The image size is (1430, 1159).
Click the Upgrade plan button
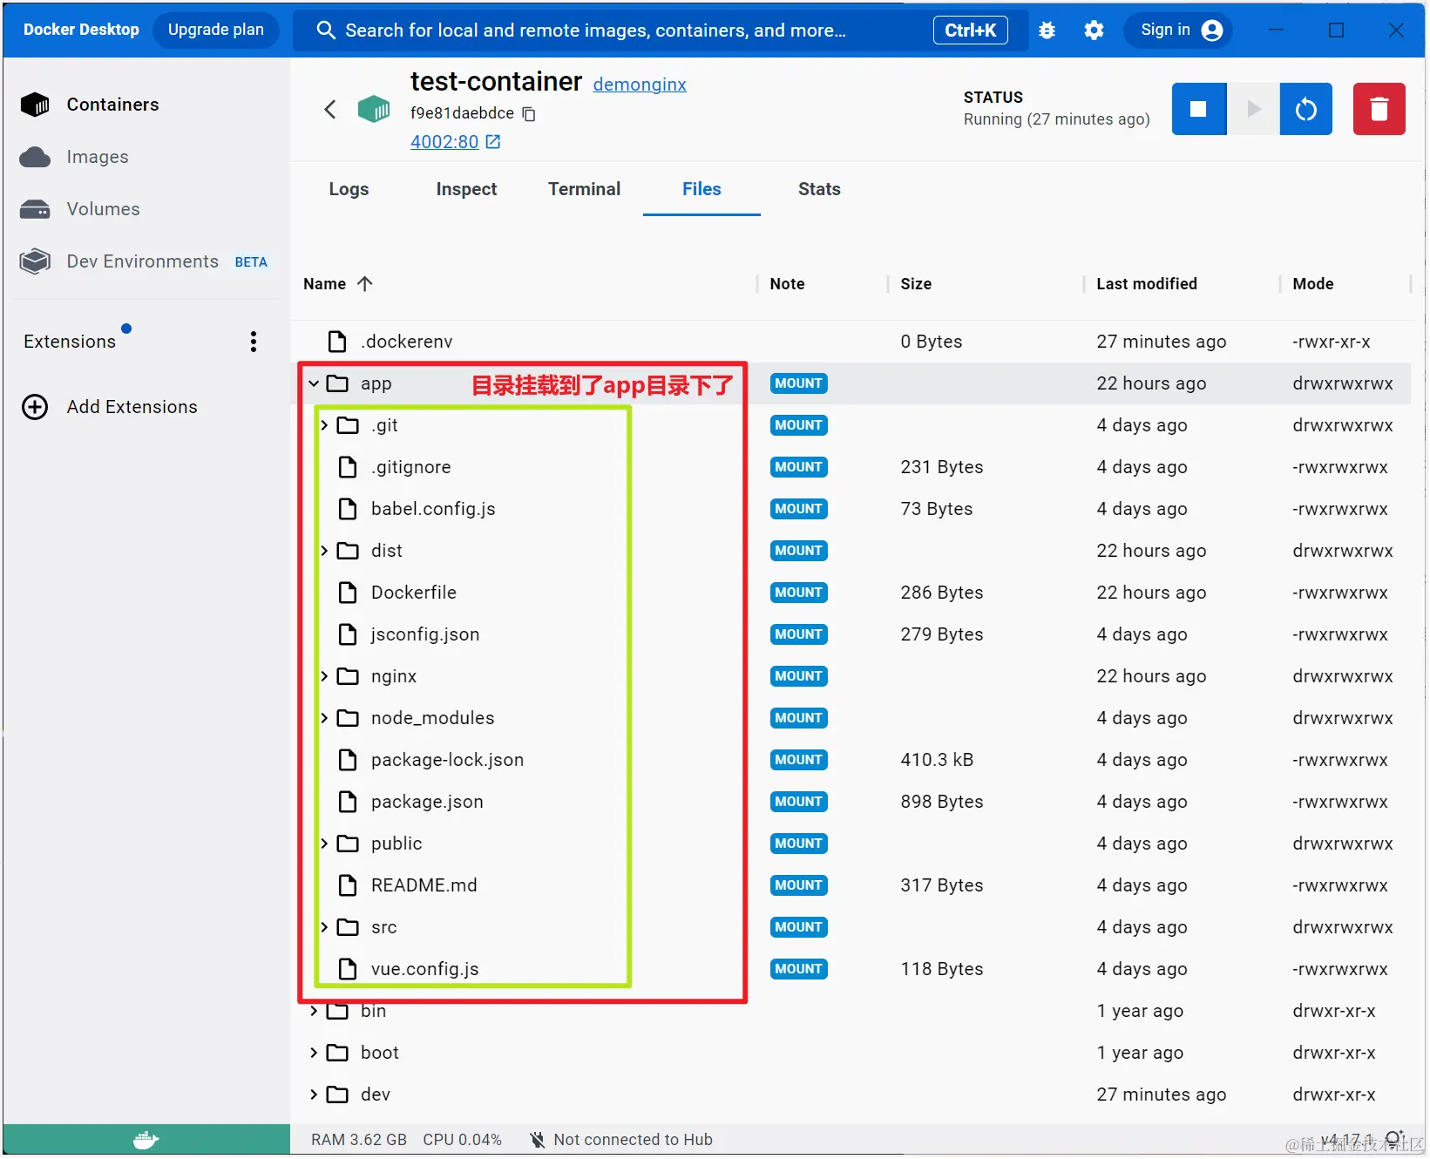[215, 30]
